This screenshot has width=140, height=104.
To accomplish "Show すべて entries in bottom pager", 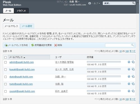I will (132, 99).
